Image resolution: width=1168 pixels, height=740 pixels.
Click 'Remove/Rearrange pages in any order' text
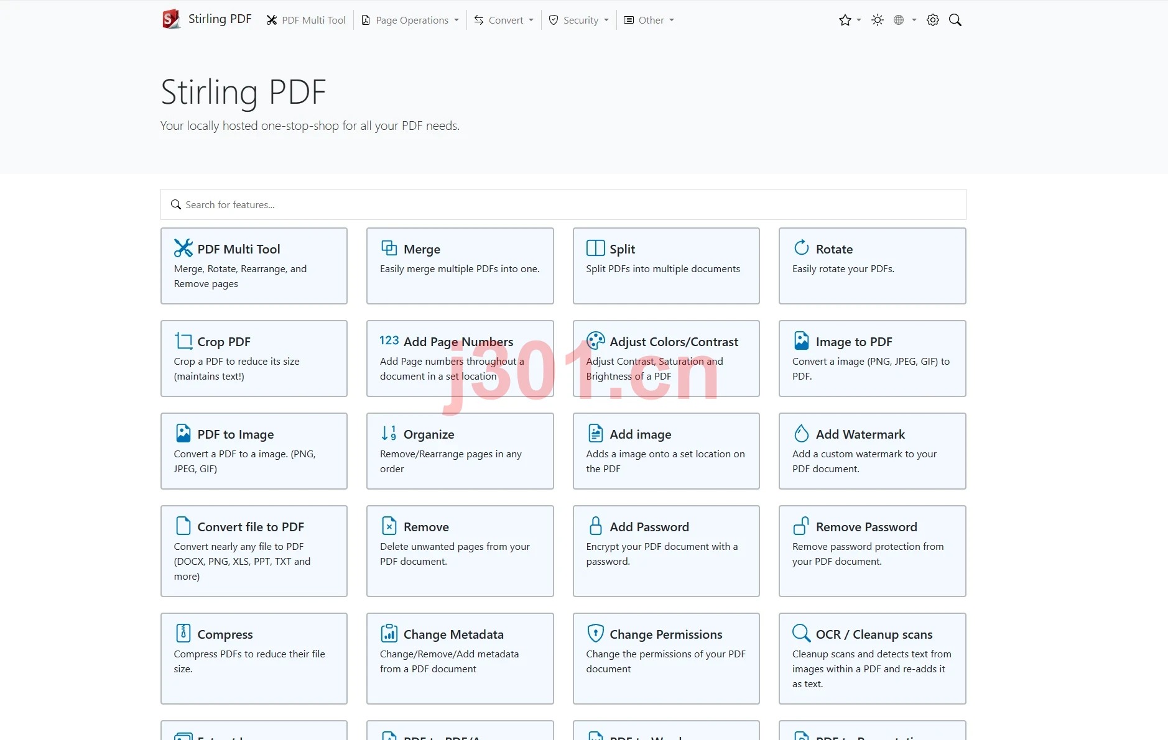(x=451, y=461)
